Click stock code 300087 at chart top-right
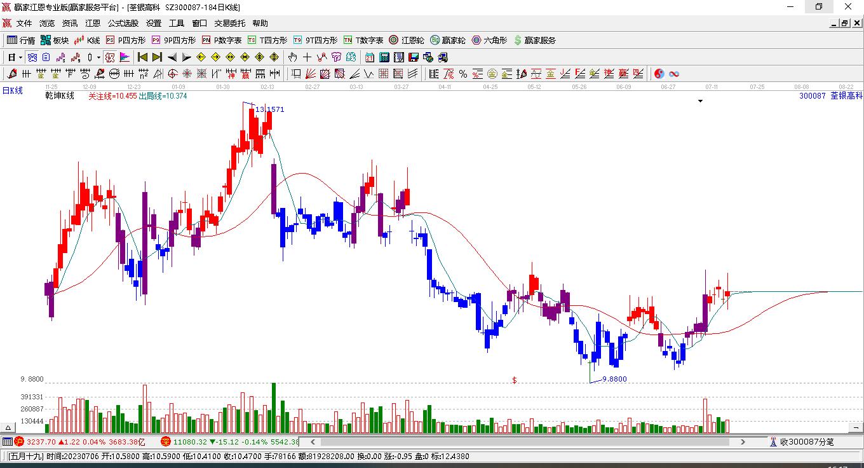 (x=813, y=96)
